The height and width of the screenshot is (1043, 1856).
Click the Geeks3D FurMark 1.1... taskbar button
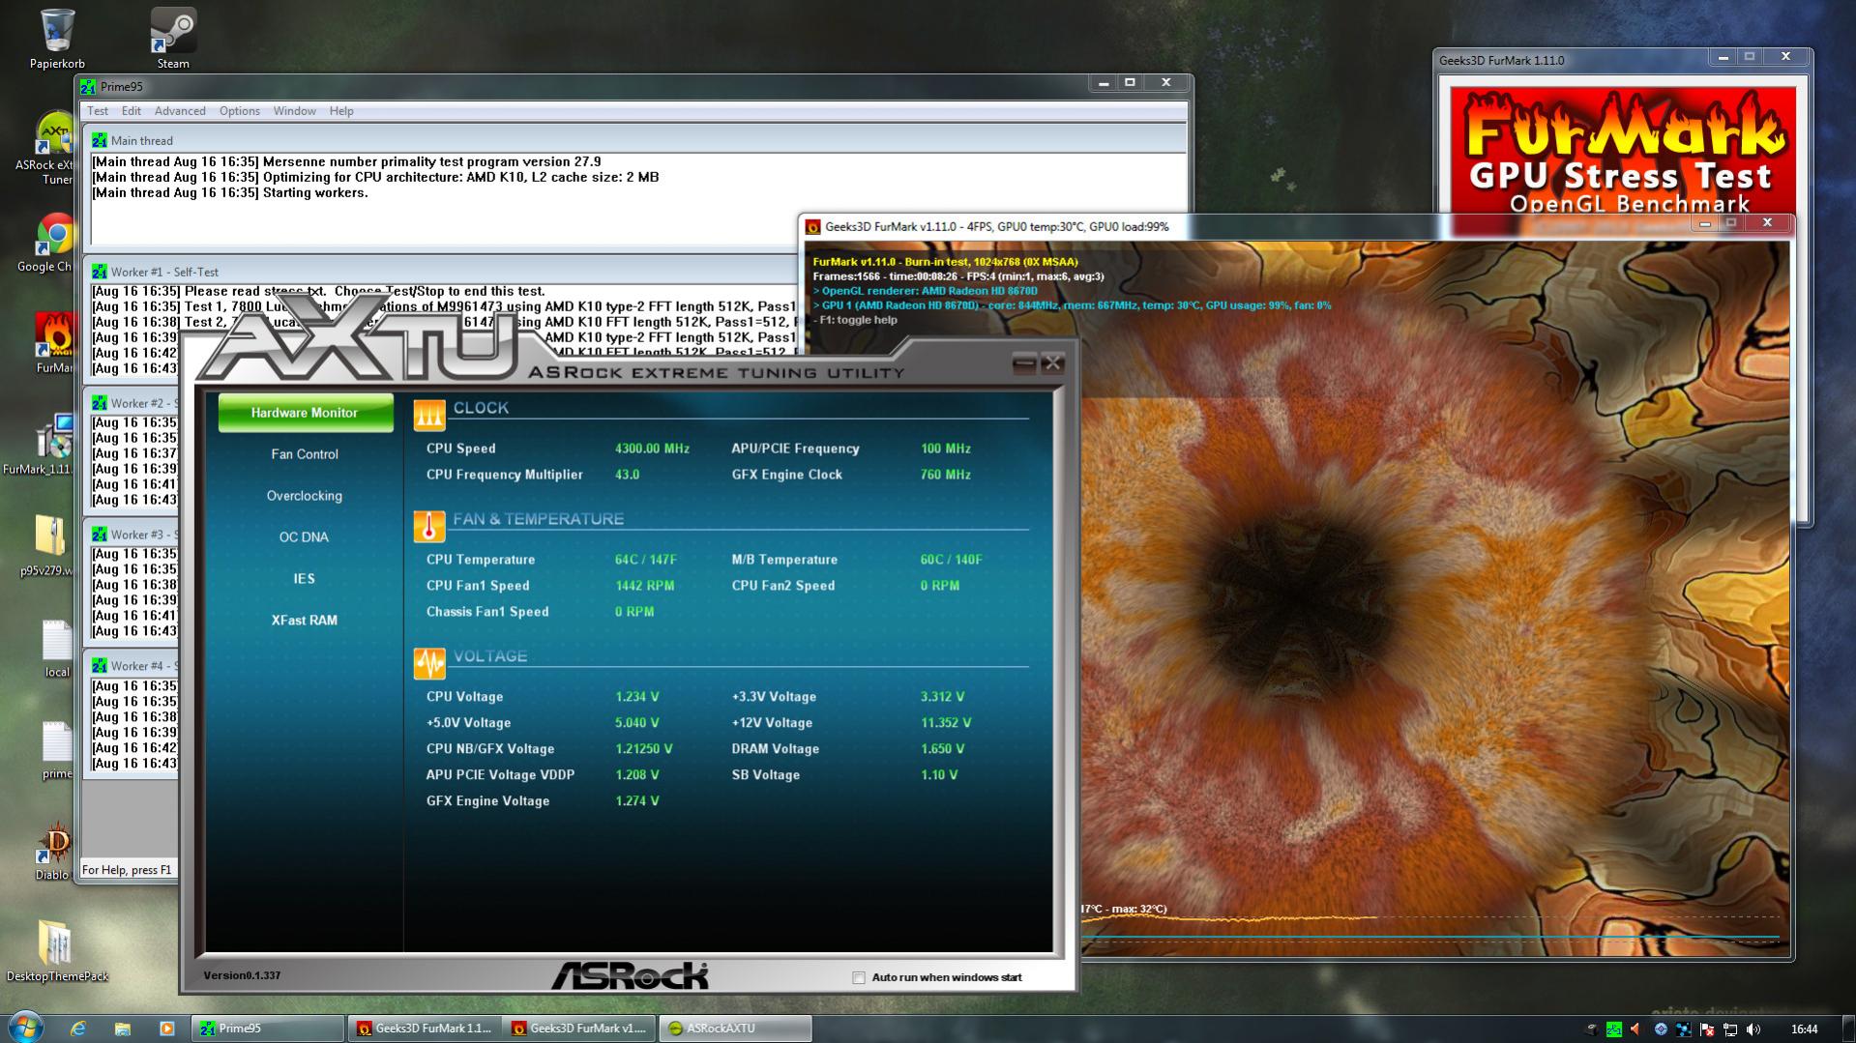point(425,1029)
